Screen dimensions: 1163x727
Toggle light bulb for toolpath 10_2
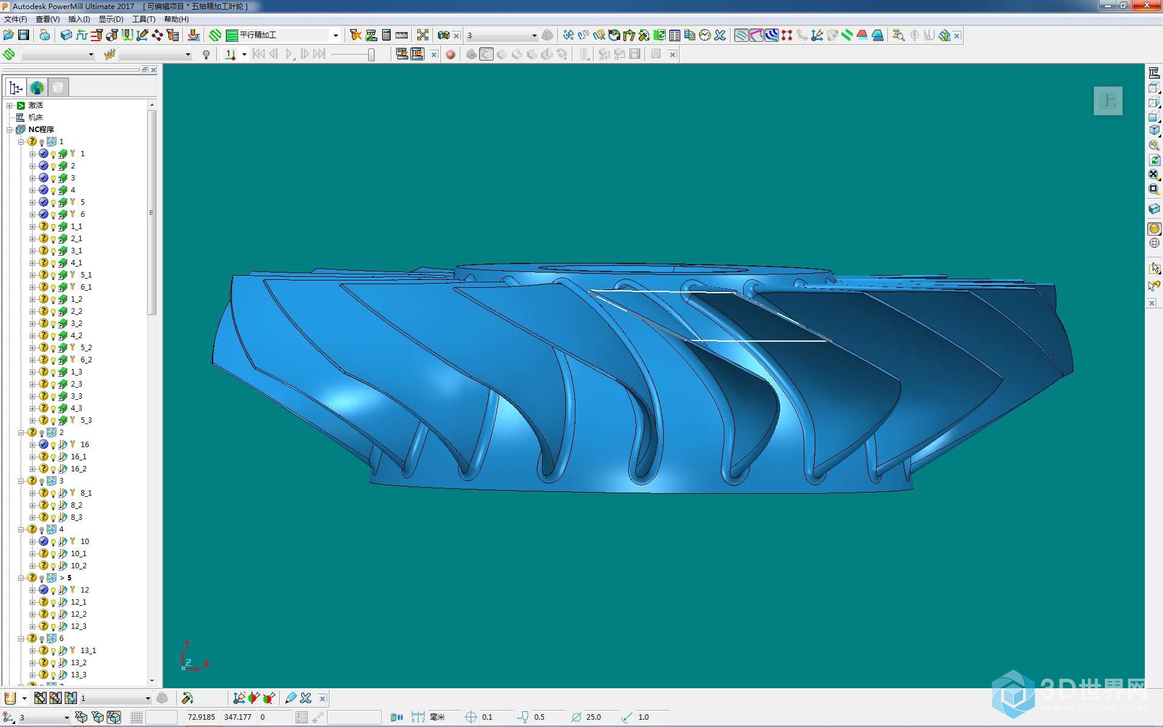(x=53, y=566)
